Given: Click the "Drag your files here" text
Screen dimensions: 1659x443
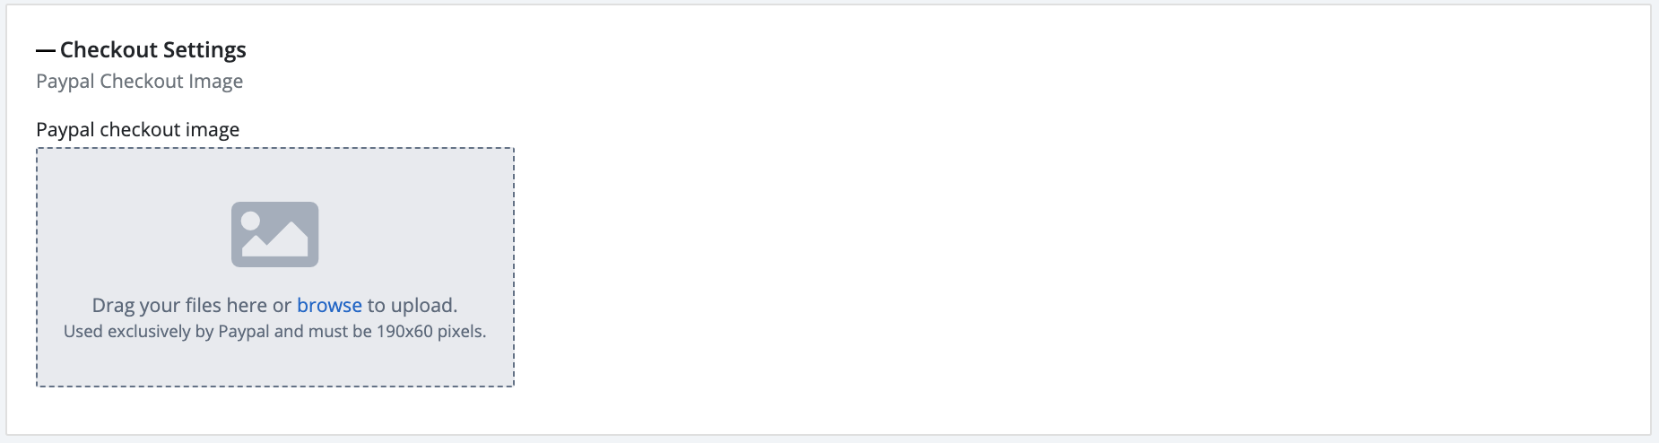Looking at the screenshot, I should [179, 306].
